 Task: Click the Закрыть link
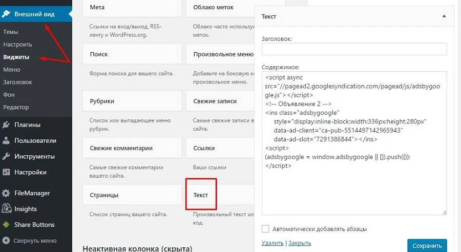tap(300, 243)
